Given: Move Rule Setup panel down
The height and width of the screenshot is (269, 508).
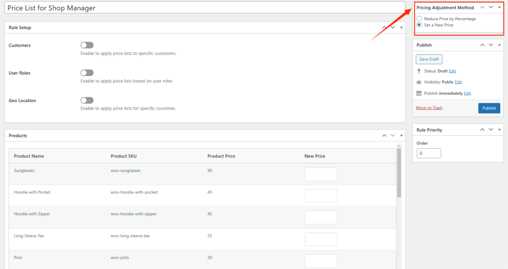Looking at the screenshot, I should [x=393, y=27].
